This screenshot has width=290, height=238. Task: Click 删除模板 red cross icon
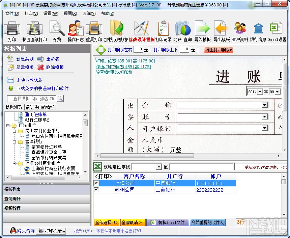tap(40, 67)
